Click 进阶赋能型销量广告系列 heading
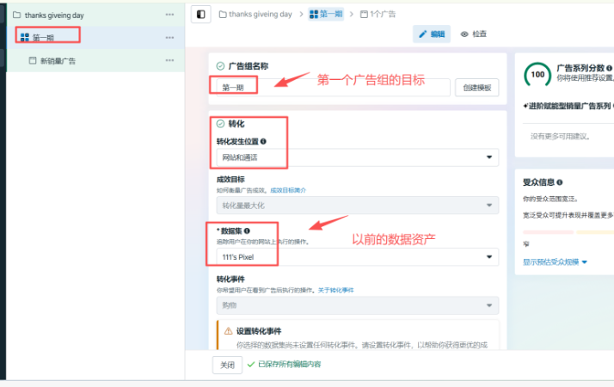The image size is (614, 387). coord(568,106)
